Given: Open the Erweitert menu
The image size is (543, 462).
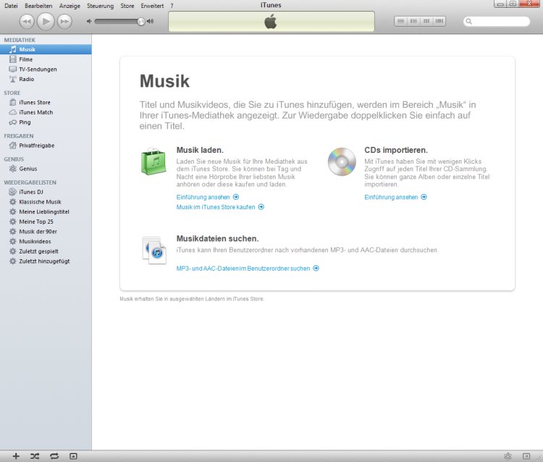Looking at the screenshot, I should [152, 6].
